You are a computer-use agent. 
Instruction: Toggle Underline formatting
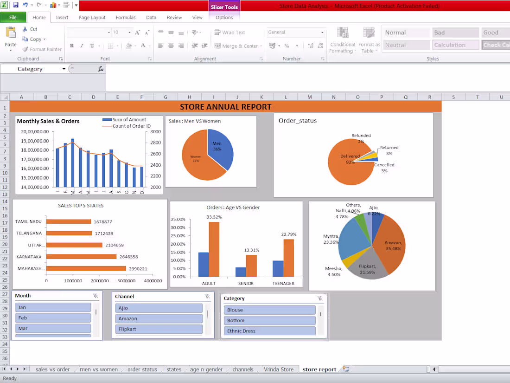click(92, 45)
